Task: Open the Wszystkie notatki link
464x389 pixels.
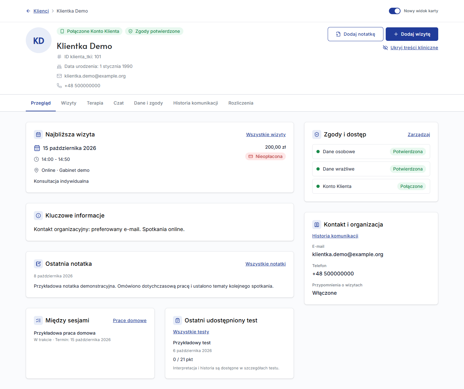Action: [266, 264]
